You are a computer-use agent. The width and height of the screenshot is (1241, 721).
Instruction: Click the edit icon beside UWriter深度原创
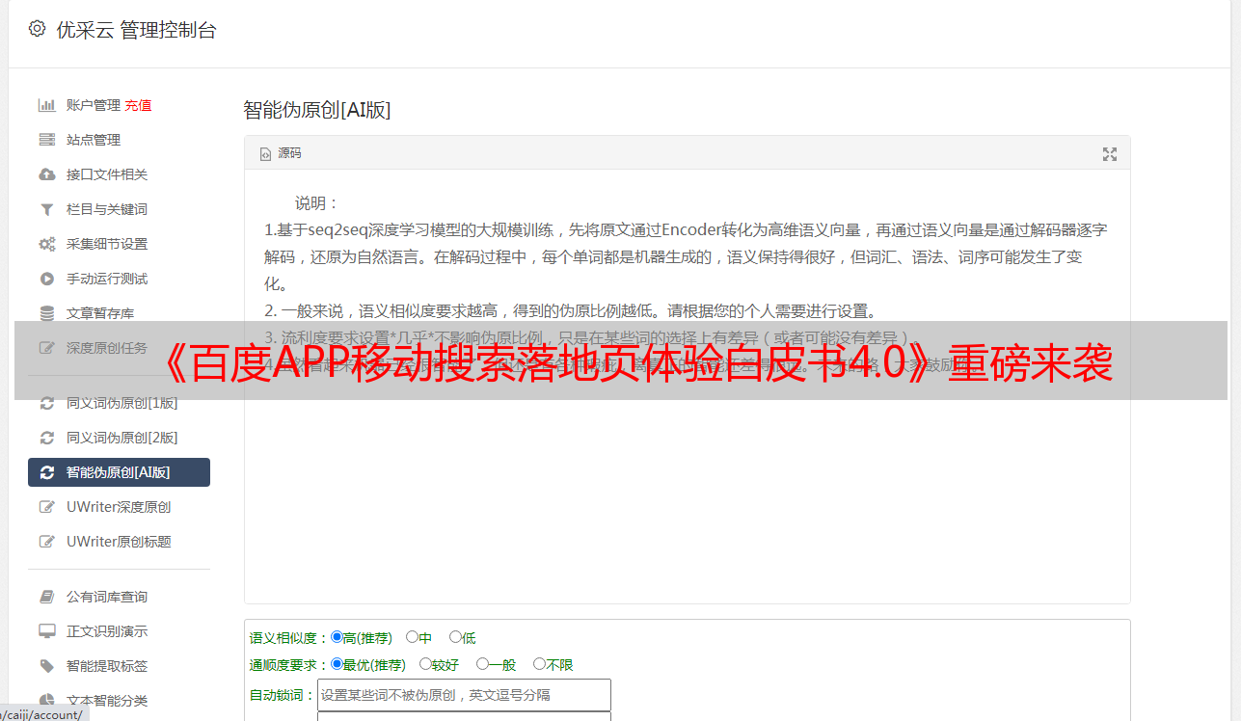pyautogui.click(x=46, y=507)
